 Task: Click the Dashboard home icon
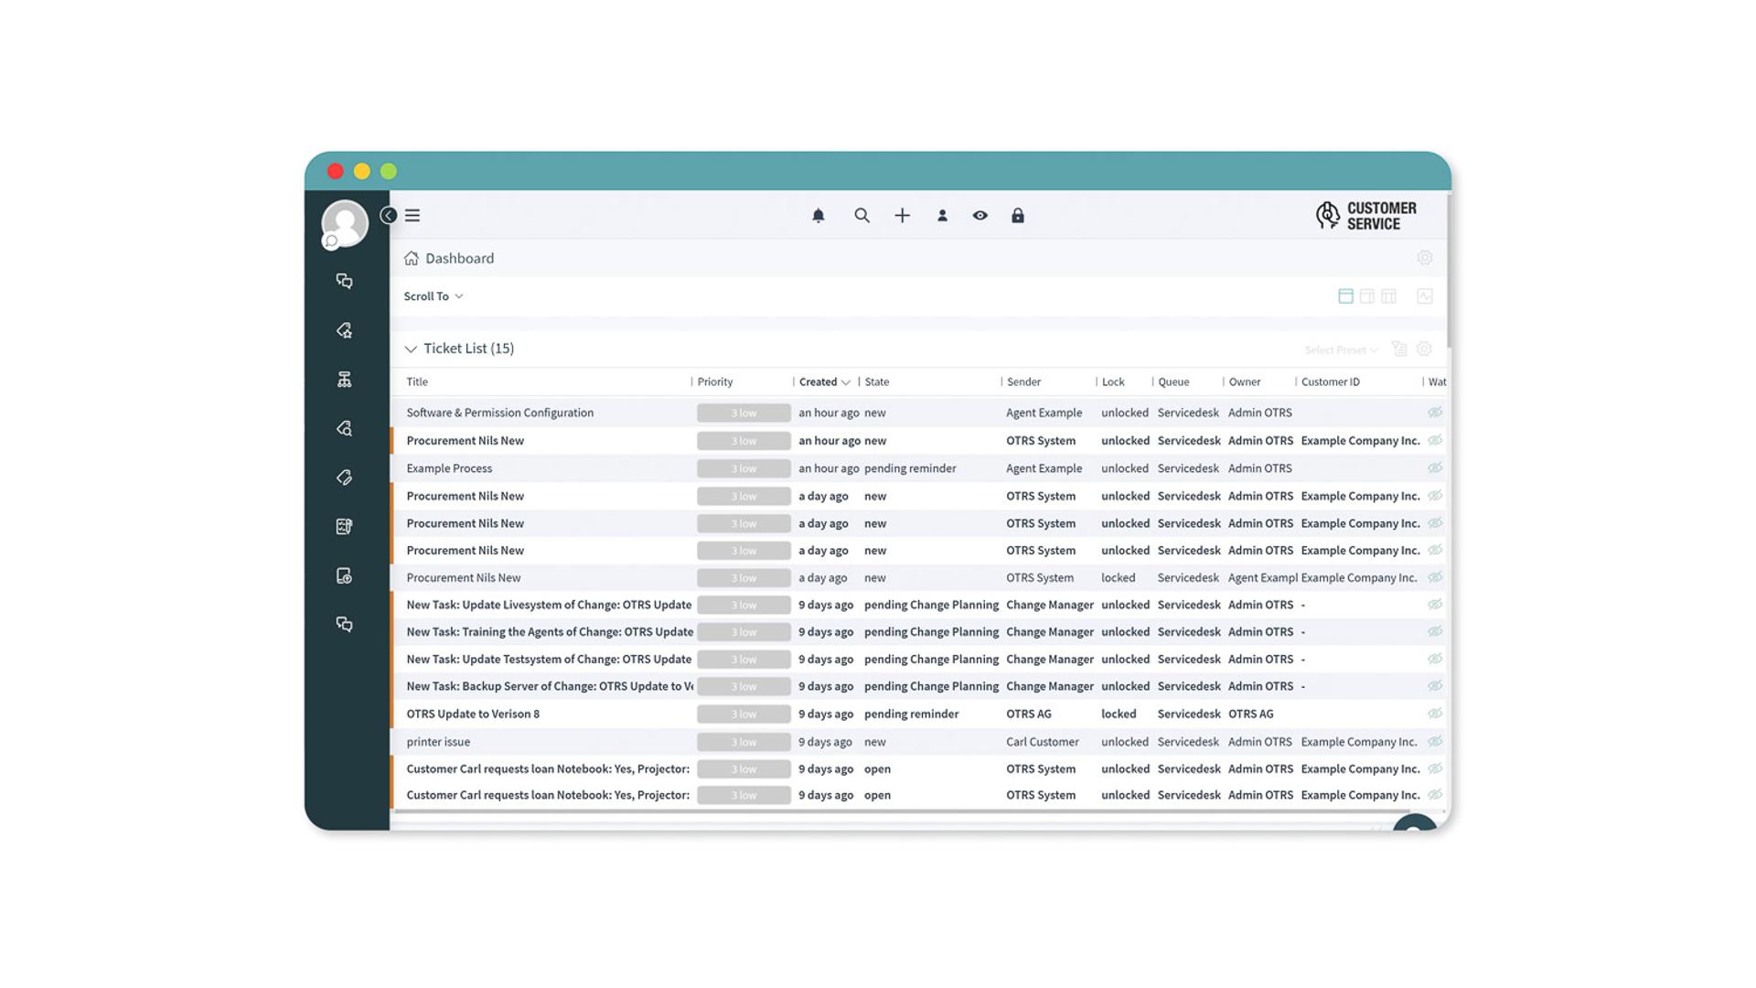pyautogui.click(x=412, y=258)
